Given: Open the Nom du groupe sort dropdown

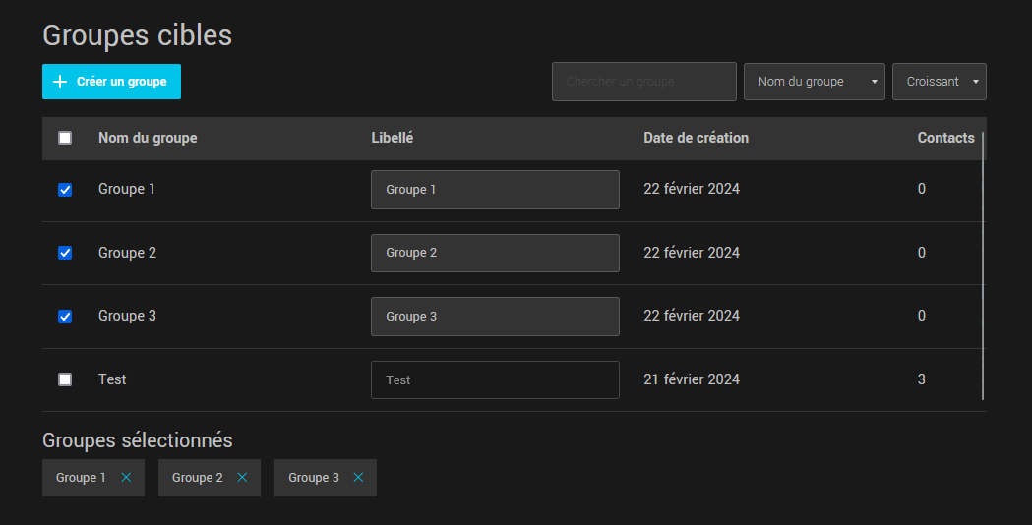Looking at the screenshot, I should coord(814,82).
